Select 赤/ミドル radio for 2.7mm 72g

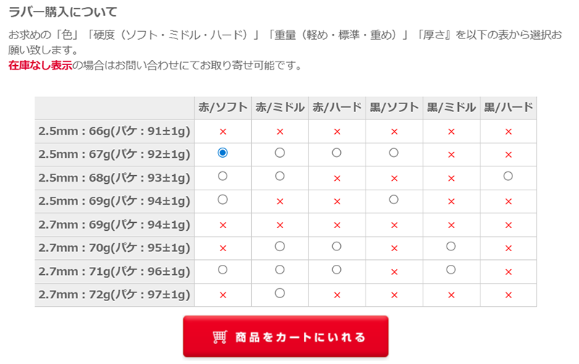coord(280,292)
